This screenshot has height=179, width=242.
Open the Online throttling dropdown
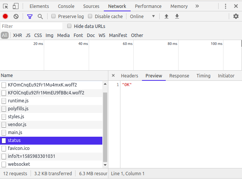142,16
